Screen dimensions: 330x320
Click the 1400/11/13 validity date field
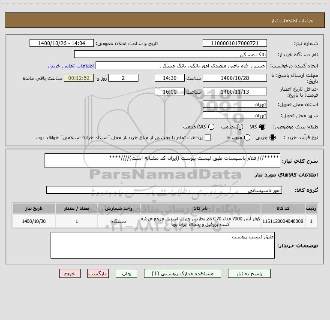tap(235, 91)
